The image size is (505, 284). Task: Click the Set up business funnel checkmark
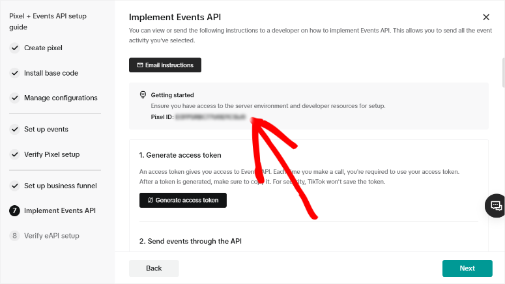click(x=14, y=186)
